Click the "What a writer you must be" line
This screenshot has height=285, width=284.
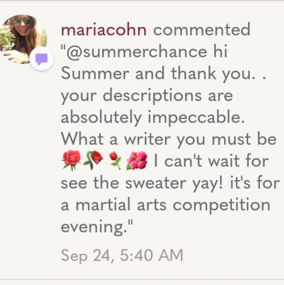169,139
